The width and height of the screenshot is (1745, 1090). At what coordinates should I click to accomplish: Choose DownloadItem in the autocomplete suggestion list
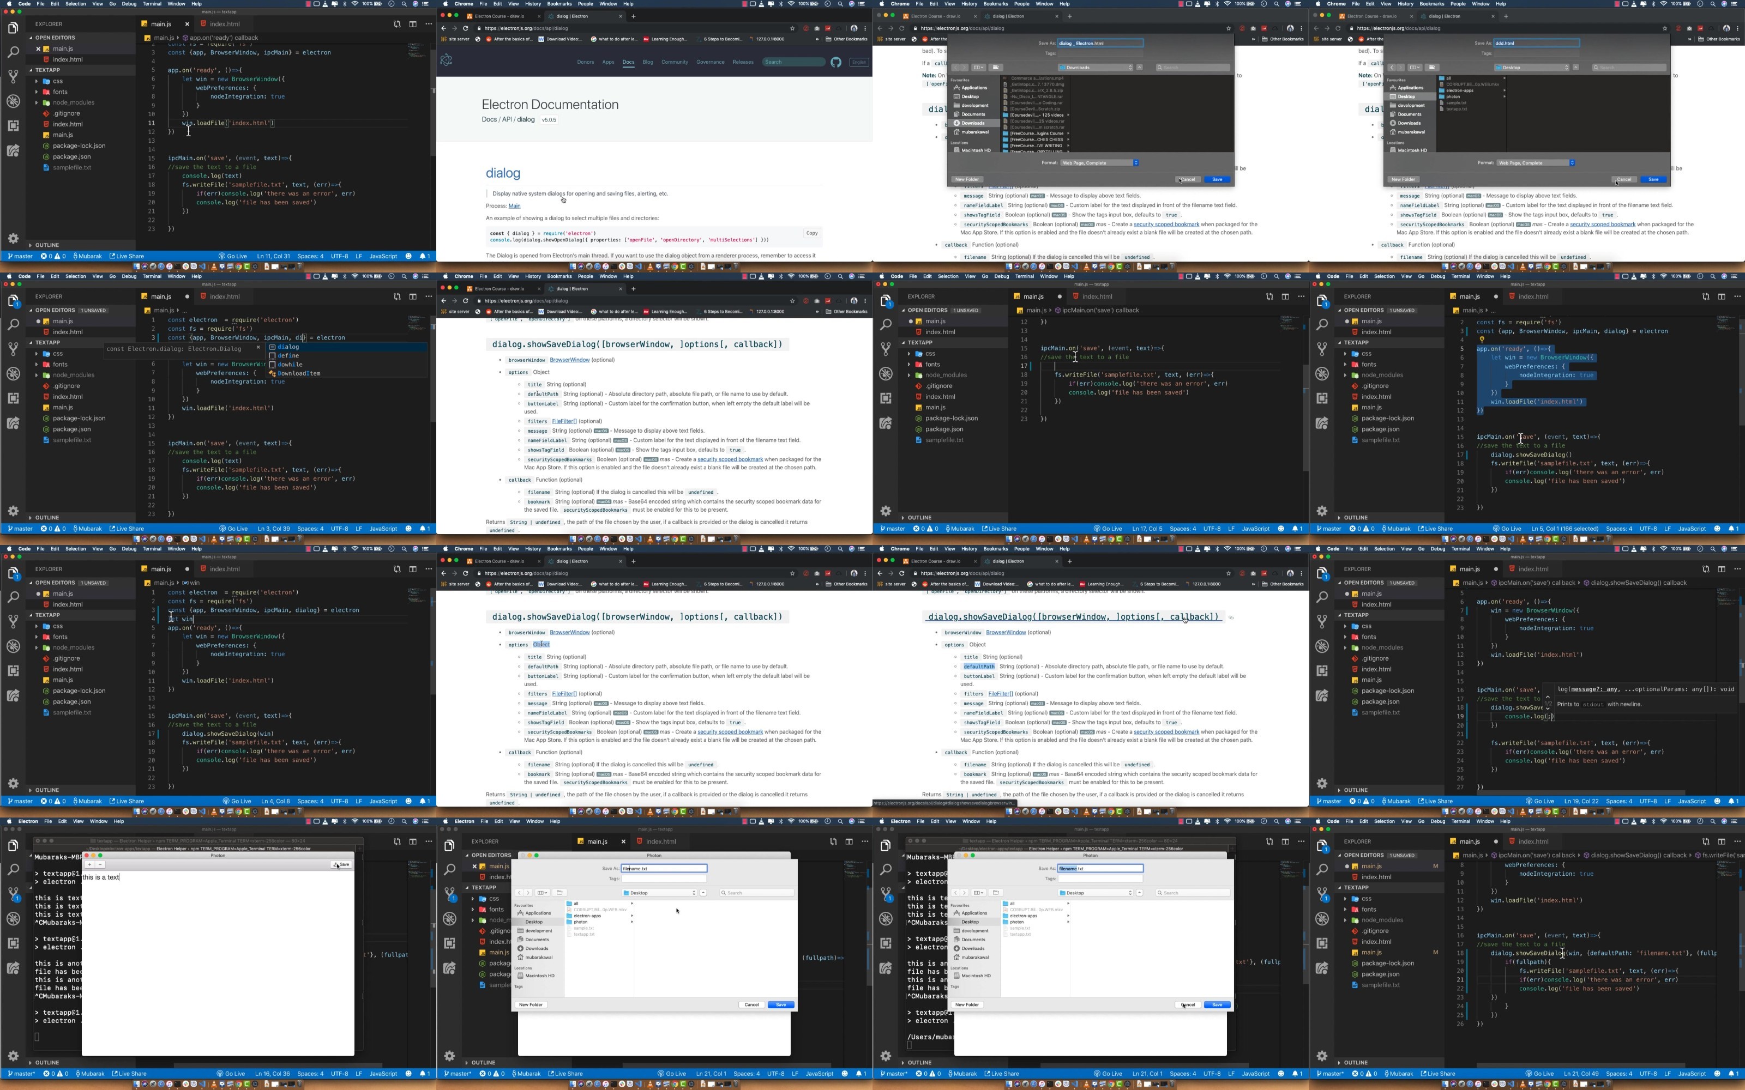[298, 373]
